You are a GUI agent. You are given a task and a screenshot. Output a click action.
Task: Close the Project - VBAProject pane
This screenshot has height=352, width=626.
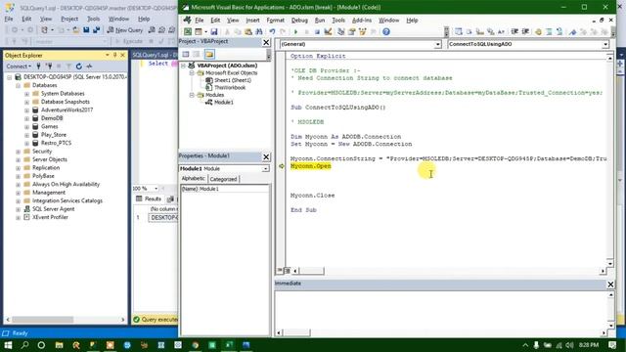(266, 42)
